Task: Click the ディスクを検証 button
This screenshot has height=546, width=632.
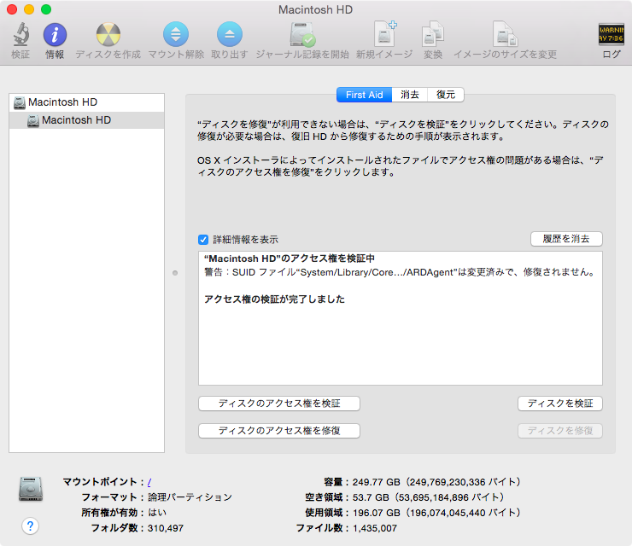Action: (560, 404)
